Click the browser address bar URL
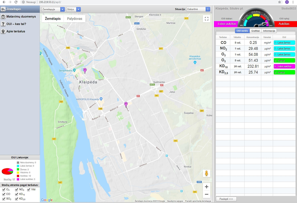The width and height of the screenshot is (297, 203). [x=50, y=2]
